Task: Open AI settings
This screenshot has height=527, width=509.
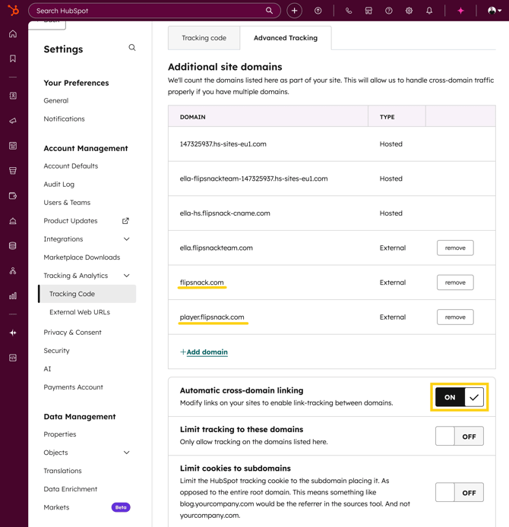Action: click(x=47, y=369)
